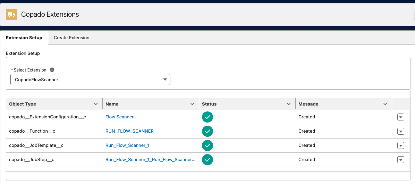Click the Extension Setup section heading

23,53
